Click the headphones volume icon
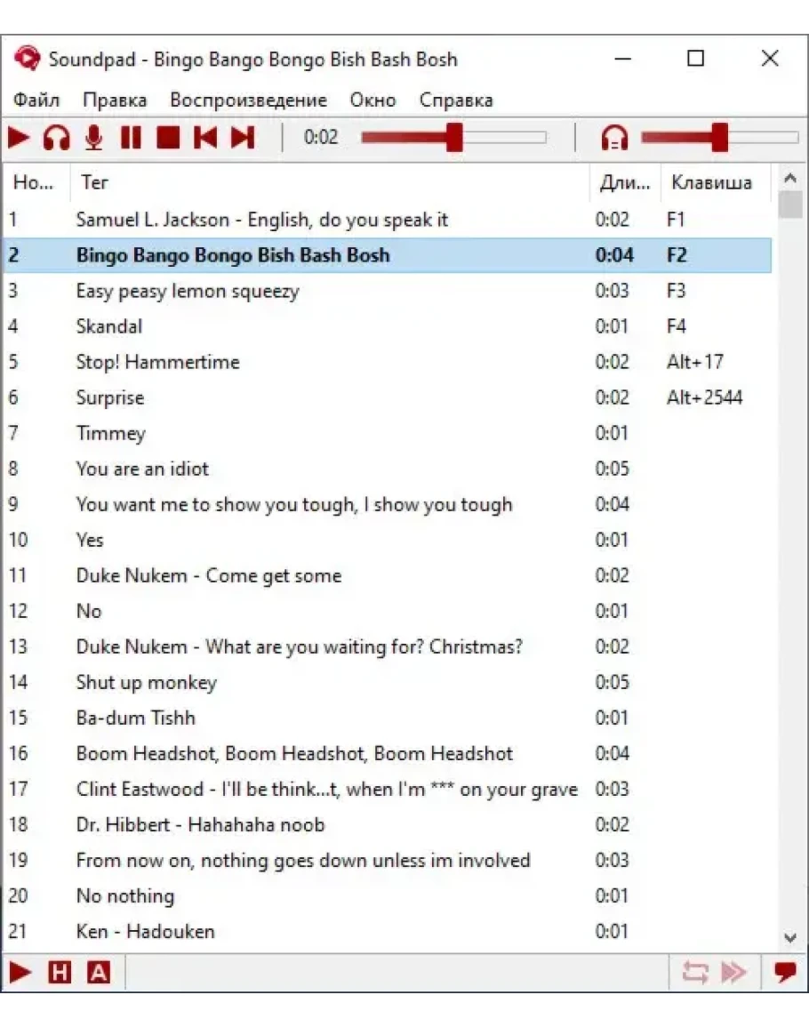This screenshot has width=809, height=1027. [614, 138]
